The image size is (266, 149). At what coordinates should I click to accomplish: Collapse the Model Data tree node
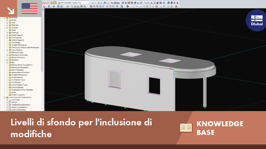pyautogui.click(x=5, y=18)
